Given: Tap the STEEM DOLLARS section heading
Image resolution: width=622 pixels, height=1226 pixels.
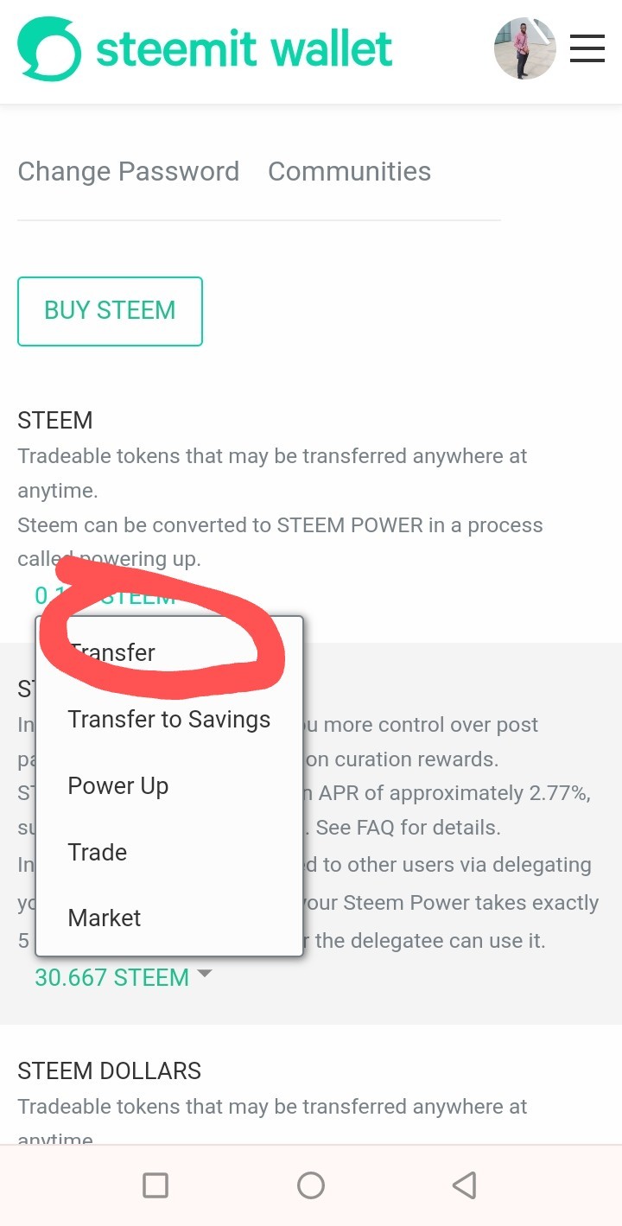Looking at the screenshot, I should (109, 1070).
